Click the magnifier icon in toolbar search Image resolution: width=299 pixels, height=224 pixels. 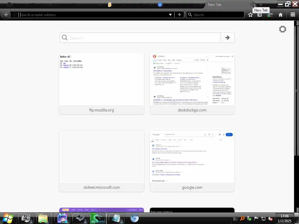(x=190, y=15)
